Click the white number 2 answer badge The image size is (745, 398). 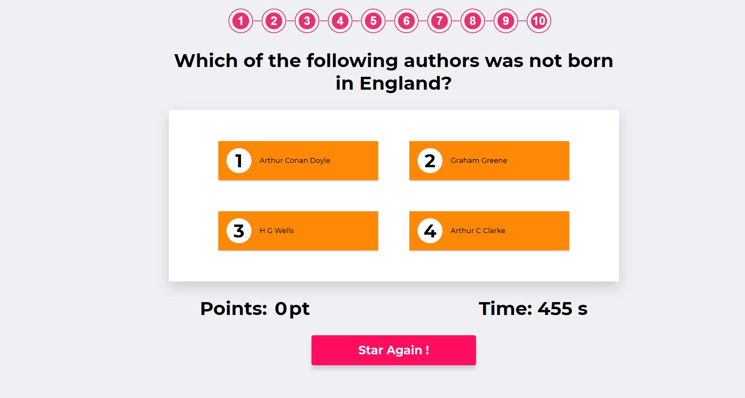[430, 161]
